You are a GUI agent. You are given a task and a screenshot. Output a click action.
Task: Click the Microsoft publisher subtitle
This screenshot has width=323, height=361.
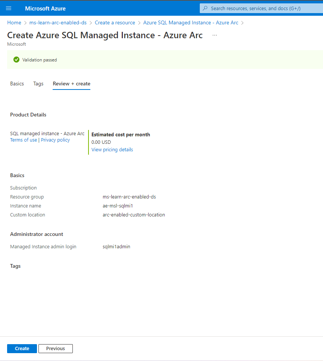tap(16, 44)
